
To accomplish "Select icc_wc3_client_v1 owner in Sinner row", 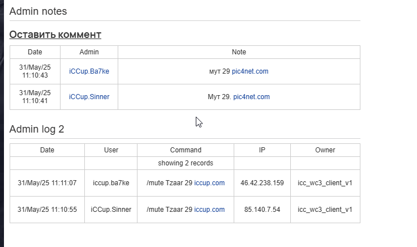I will coord(325,210).
